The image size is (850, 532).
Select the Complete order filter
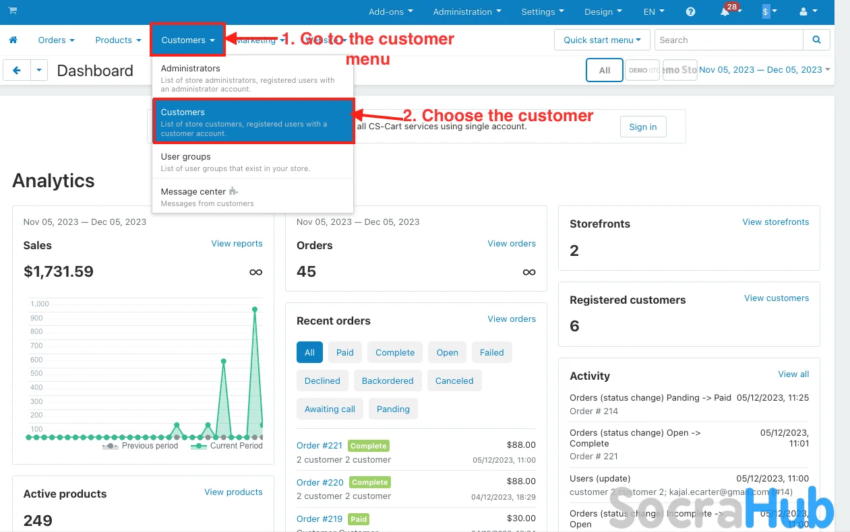pyautogui.click(x=395, y=352)
